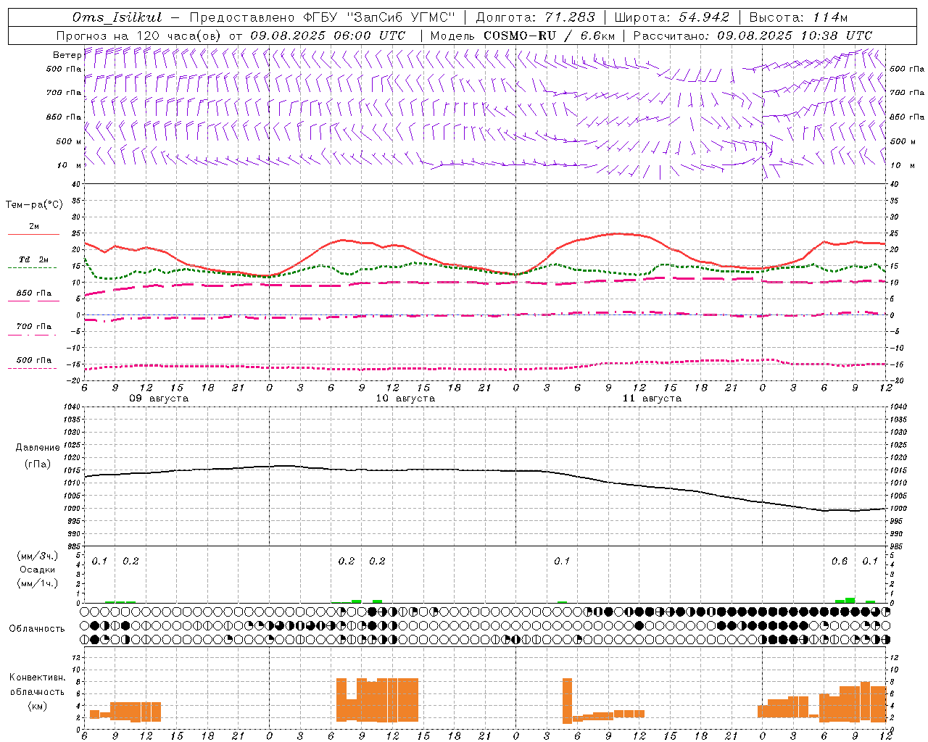Click the Долгота: 71.283 value
The height and width of the screenshot is (742, 928).
click(x=535, y=17)
